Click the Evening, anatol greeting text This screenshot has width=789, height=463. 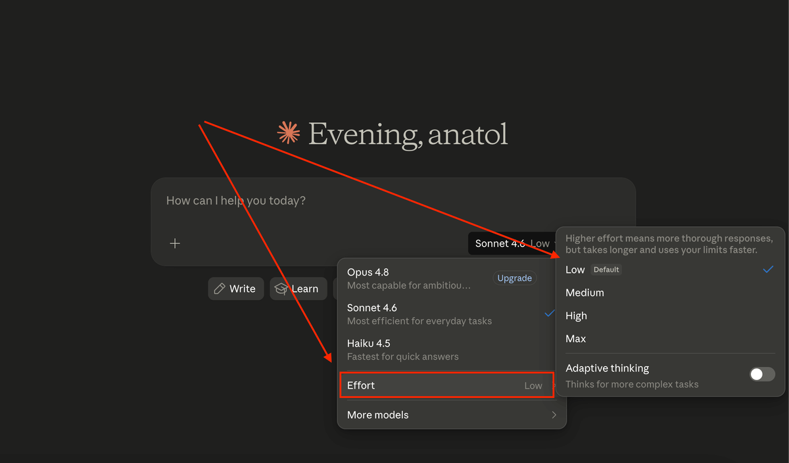coord(408,134)
